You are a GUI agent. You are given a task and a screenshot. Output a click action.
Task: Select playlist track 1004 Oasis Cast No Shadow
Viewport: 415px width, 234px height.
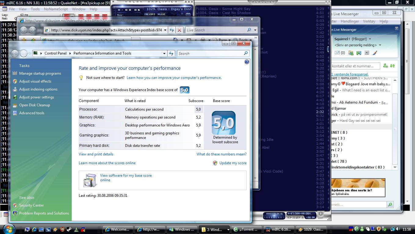tap(224, 13)
